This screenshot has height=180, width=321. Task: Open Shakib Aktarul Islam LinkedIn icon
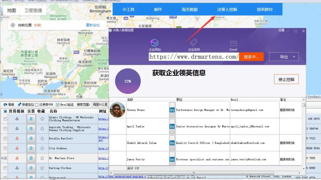(x=172, y=143)
